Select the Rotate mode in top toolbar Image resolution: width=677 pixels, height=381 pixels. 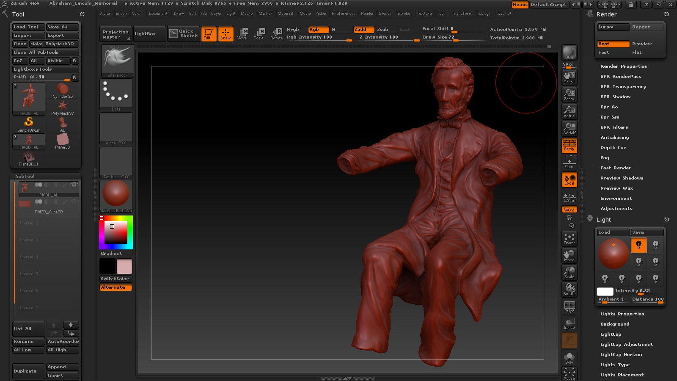click(x=277, y=34)
